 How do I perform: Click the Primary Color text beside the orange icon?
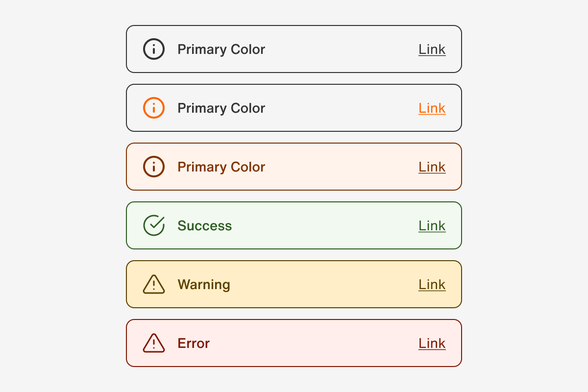[221, 108]
